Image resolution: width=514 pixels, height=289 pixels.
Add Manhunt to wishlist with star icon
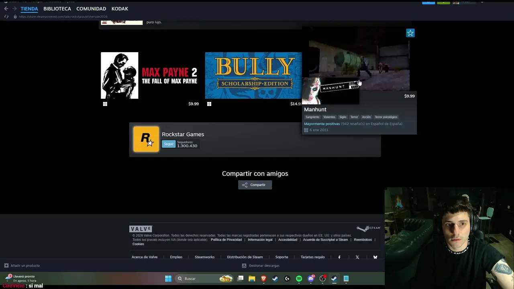[410, 33]
